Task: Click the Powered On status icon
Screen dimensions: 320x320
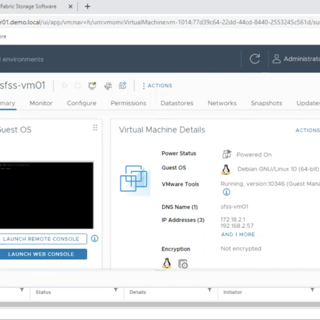Action: point(226,154)
